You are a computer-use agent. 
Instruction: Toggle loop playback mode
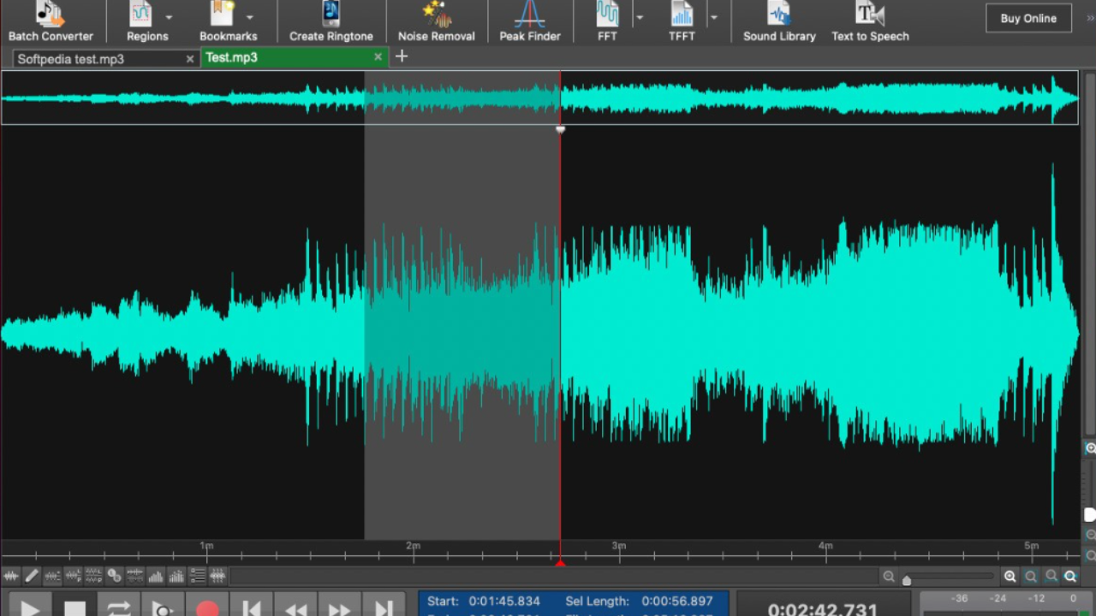click(x=118, y=608)
